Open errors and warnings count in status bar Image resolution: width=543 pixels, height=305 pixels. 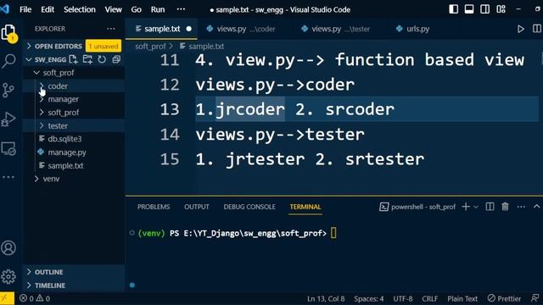point(35,298)
